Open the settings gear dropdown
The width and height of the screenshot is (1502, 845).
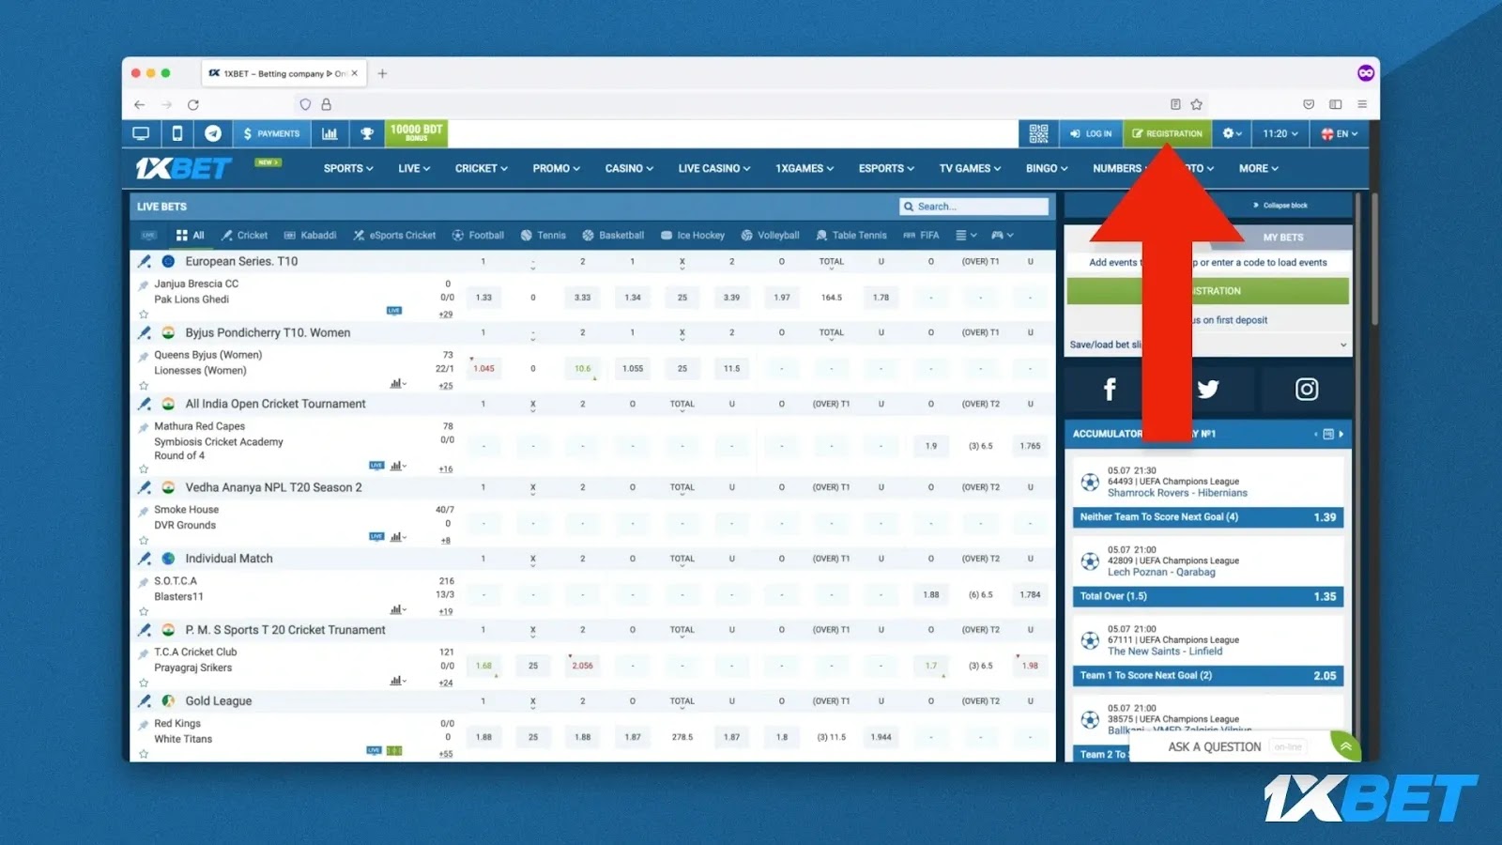point(1232,133)
